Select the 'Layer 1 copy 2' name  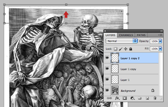tap(130, 58)
